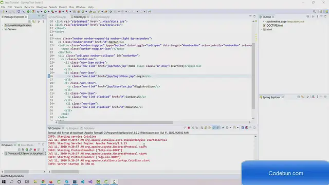Switch to the Problems tab
Image resolution: width=329 pixels, height=185 pixels.
[87, 128]
